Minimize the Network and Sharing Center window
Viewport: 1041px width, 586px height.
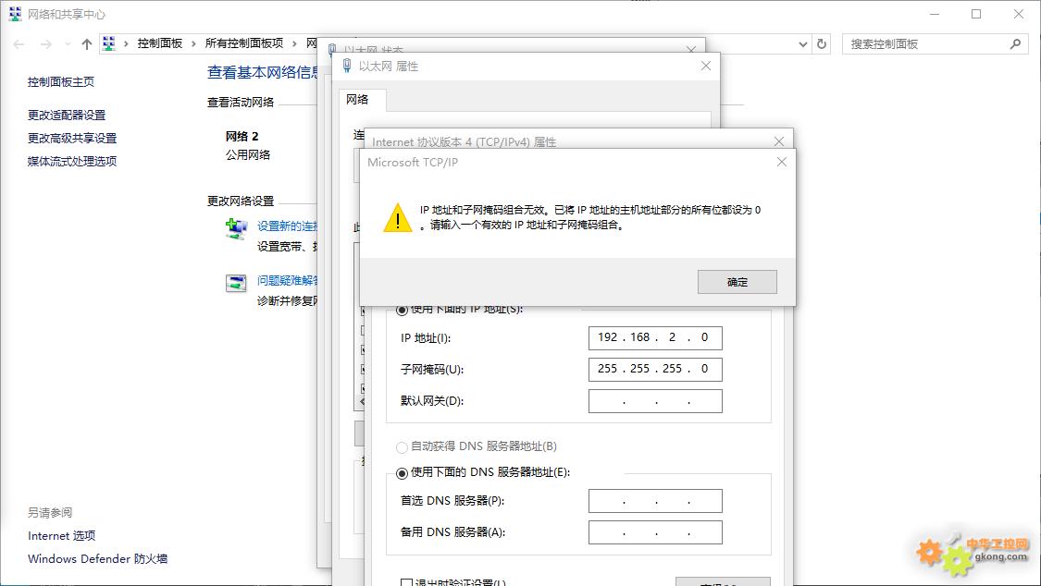click(934, 14)
